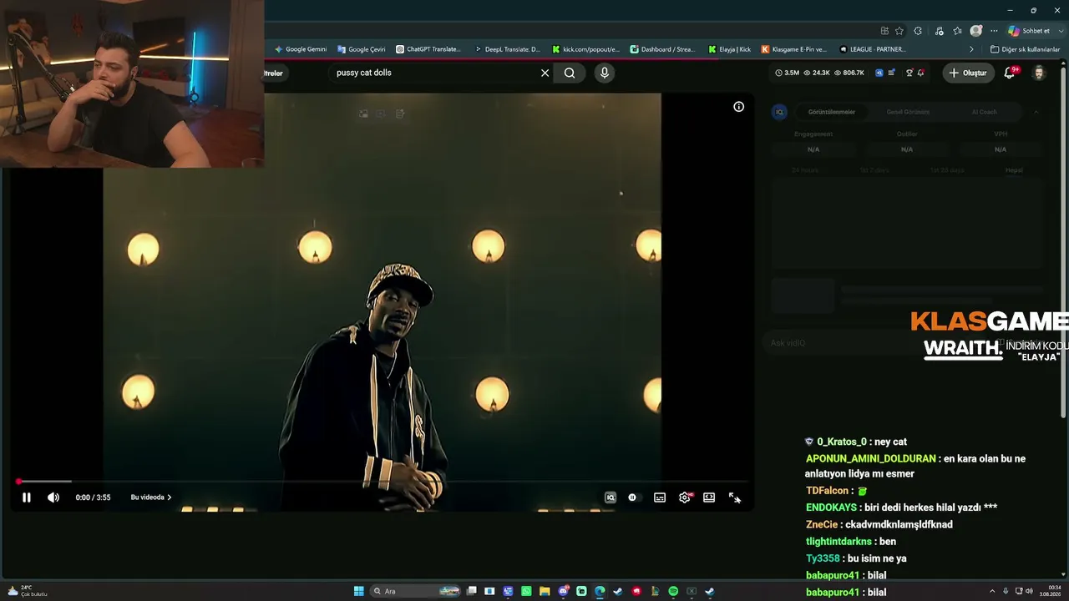Pause the YouTube video

[27, 497]
